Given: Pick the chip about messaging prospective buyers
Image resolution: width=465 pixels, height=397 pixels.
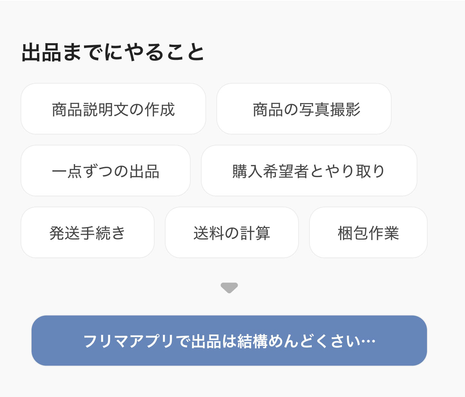Looking at the screenshot, I should pos(309,171).
